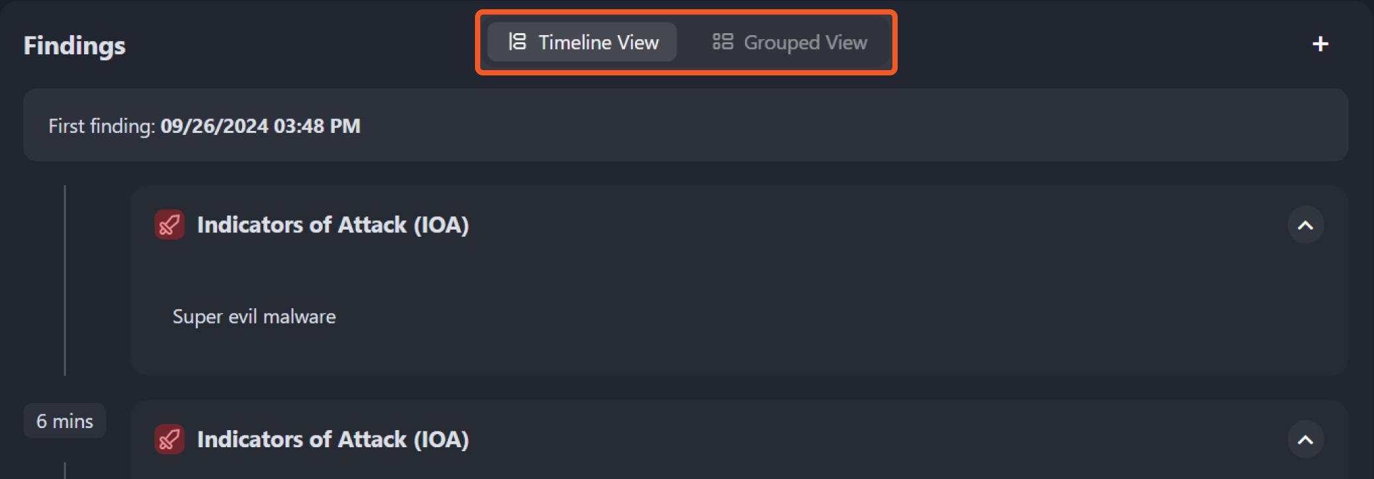Collapse the second Indicators of Attack card
Screen dimensions: 1374x479
[x=1305, y=440]
